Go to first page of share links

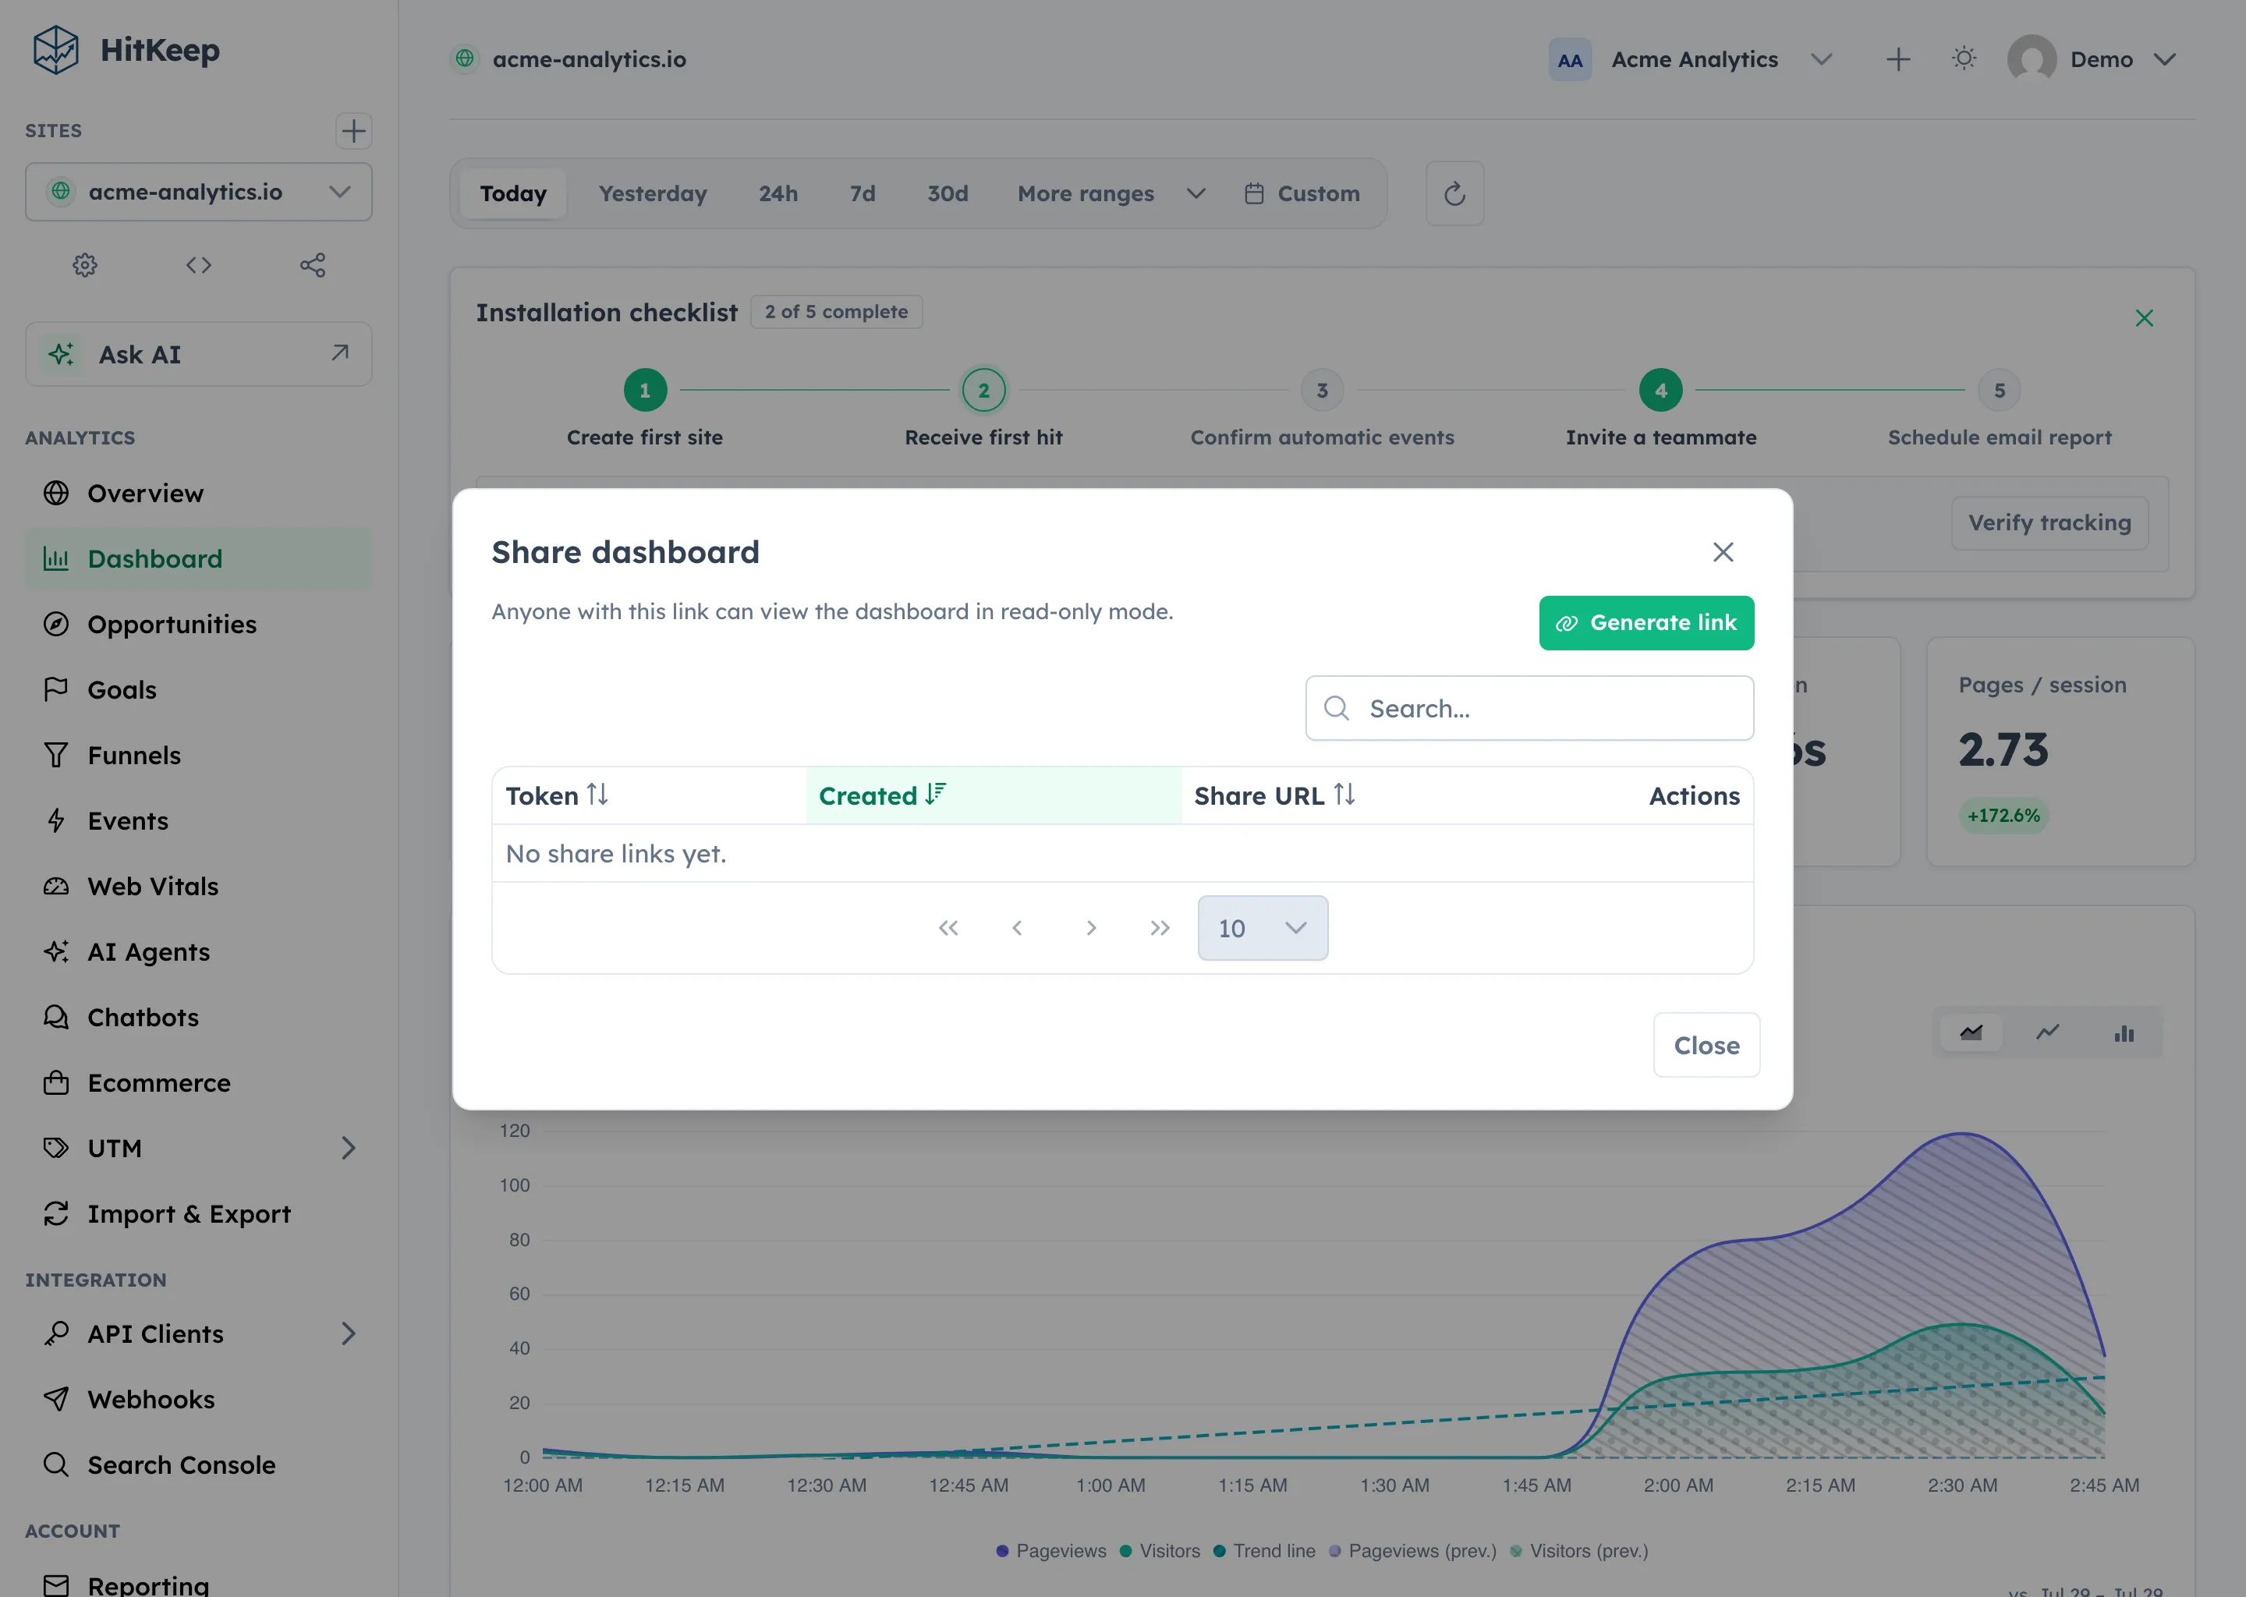point(948,927)
